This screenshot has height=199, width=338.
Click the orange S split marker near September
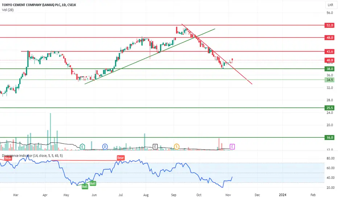point(177,147)
